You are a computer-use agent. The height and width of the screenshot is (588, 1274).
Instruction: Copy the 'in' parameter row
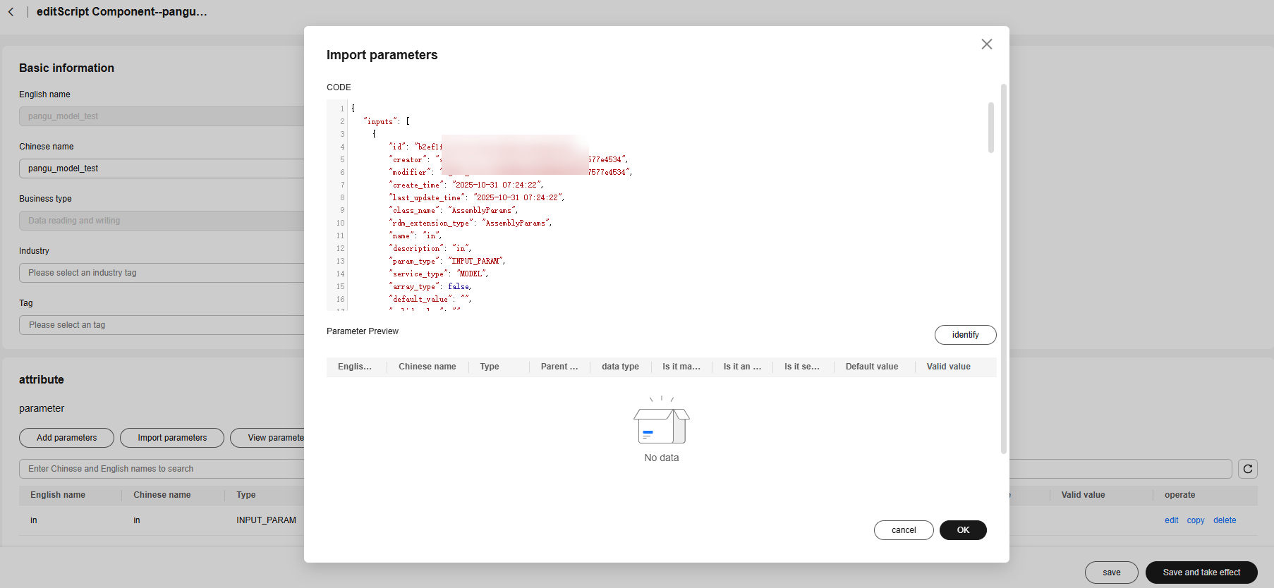coord(1195,520)
